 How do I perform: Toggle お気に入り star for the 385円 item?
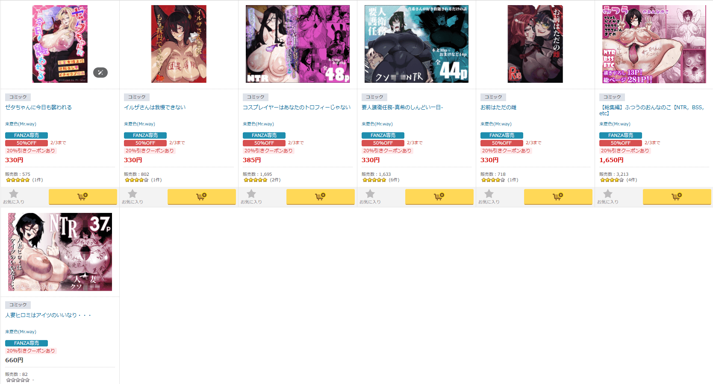coord(251,196)
